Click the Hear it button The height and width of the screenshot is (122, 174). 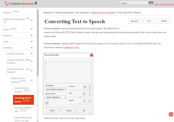pyautogui.click(x=52, y=111)
